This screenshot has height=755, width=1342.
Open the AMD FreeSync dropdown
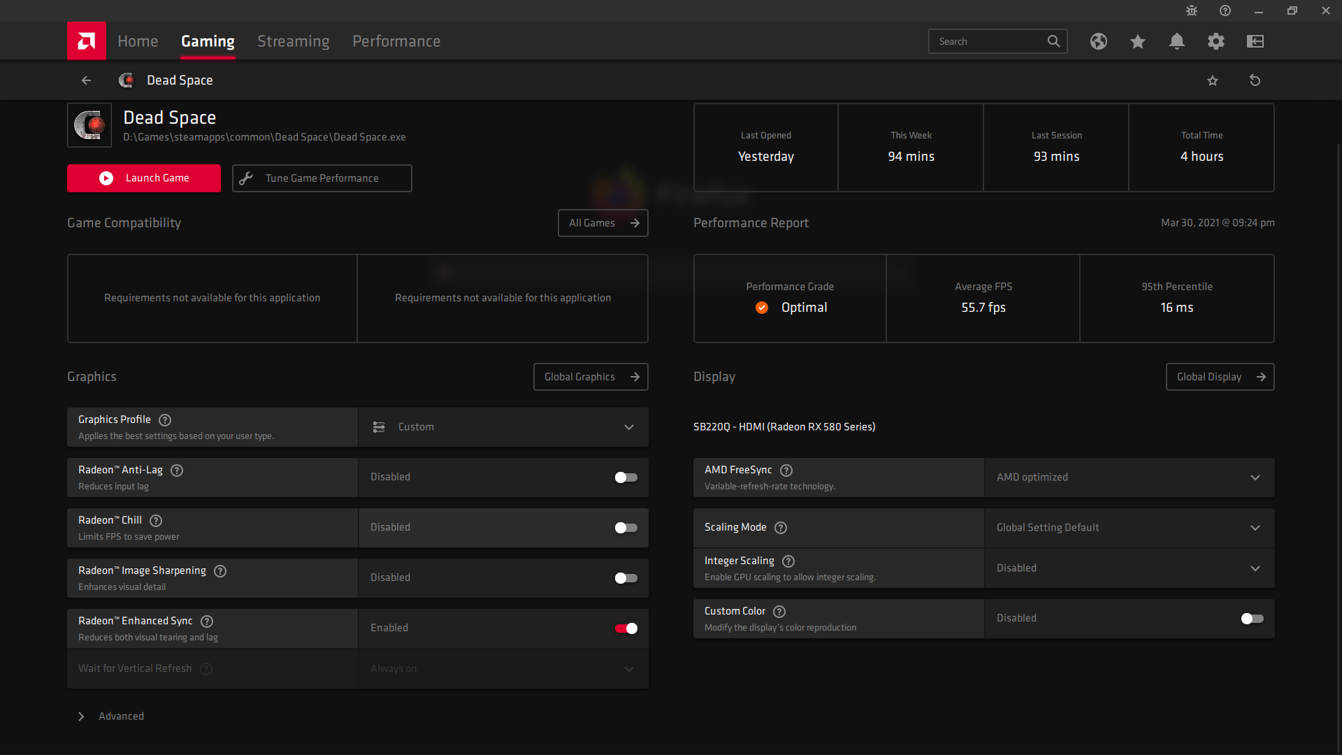coord(1129,477)
